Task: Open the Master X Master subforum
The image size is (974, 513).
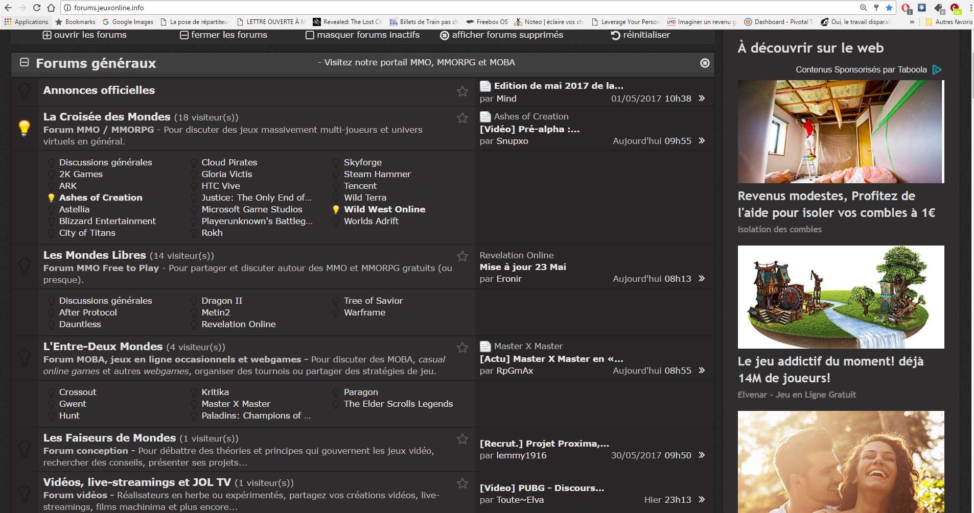Action: [236, 404]
